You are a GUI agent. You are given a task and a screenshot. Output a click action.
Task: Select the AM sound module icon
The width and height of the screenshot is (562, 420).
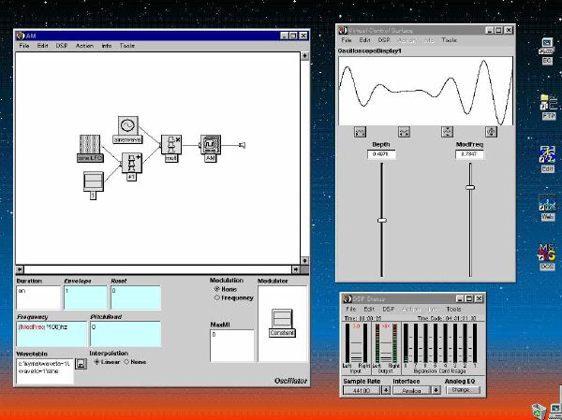[211, 145]
